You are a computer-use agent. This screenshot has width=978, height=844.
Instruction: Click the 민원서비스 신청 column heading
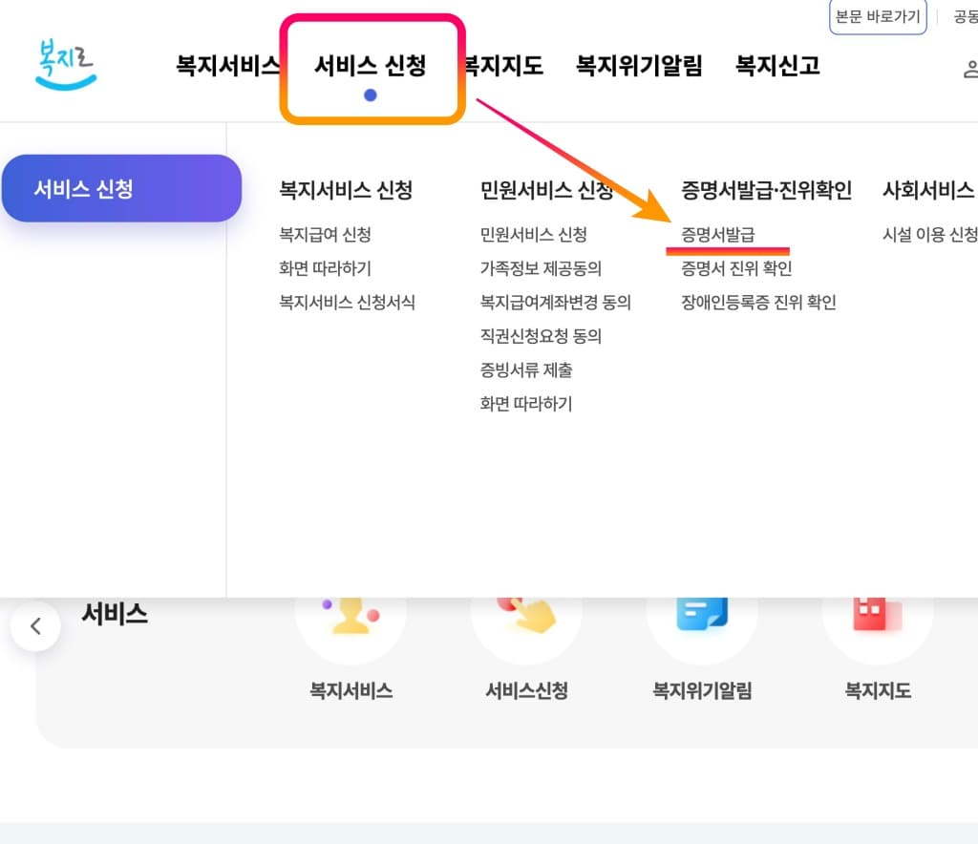click(546, 190)
